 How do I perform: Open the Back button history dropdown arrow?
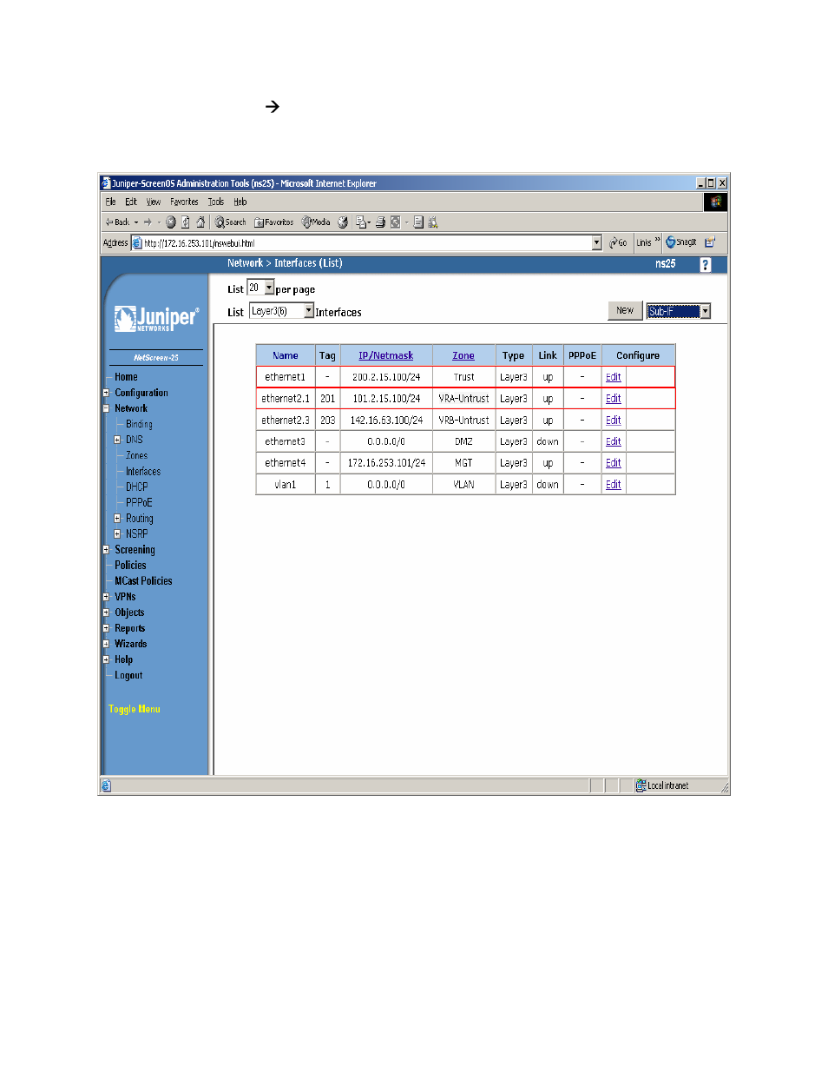136,222
